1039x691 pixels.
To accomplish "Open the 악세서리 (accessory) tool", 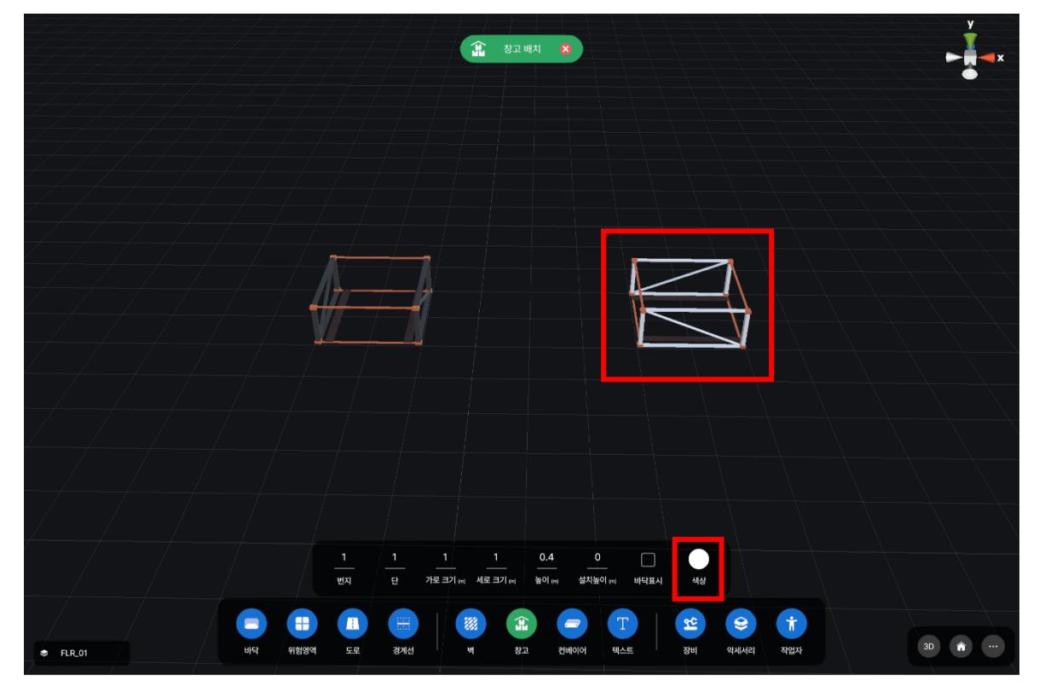I will 738,624.
